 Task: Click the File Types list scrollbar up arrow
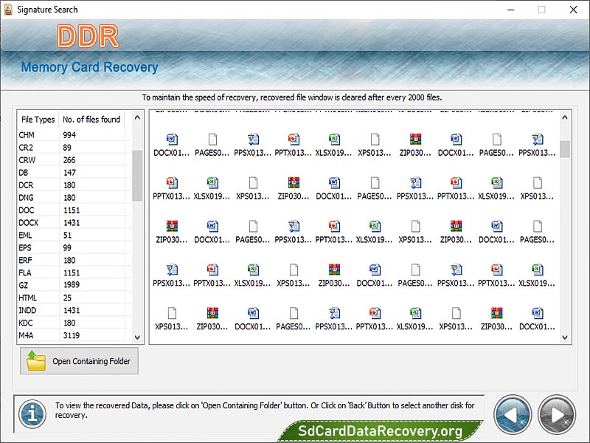(136, 118)
